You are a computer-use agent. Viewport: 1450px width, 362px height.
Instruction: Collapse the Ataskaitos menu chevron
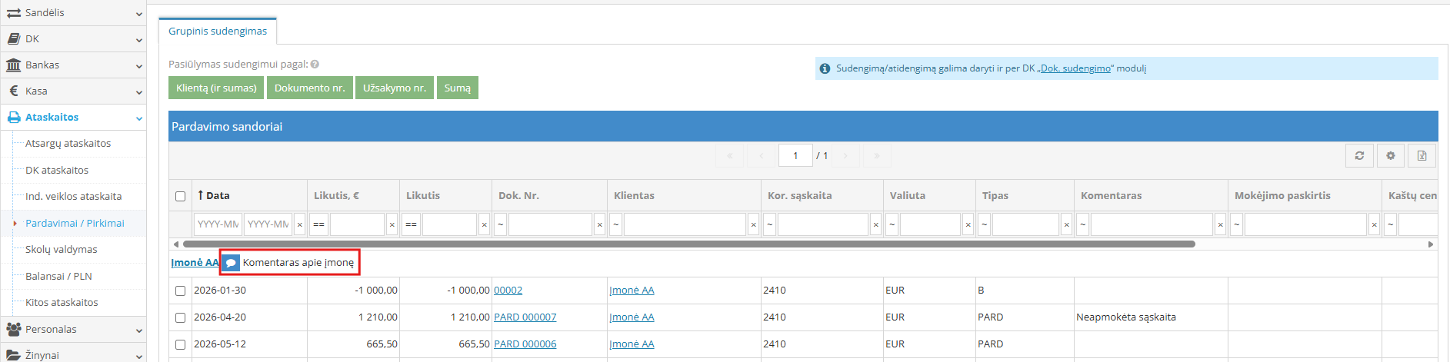[139, 118]
